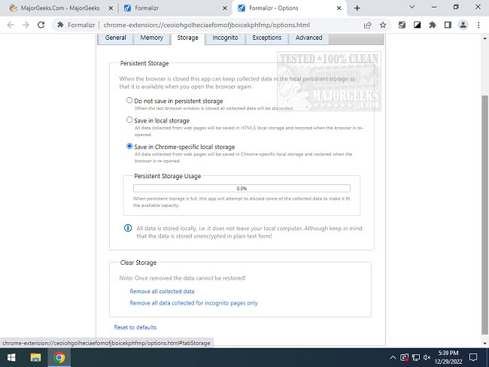
Task: Click the Persistent Storage Usage progress bar
Action: 241,188
